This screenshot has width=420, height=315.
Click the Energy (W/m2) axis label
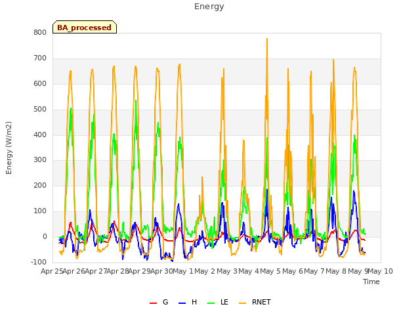pyautogui.click(x=9, y=148)
